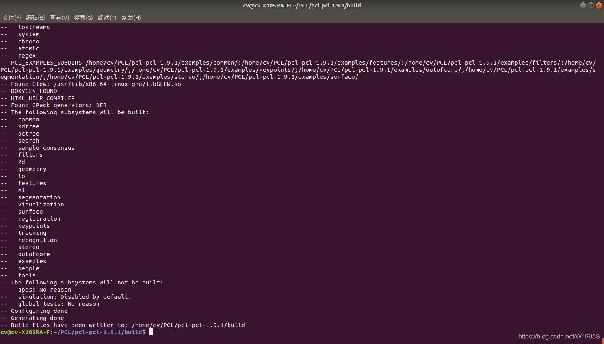Click the 'people' subsystem line
Image resolution: width=604 pixels, height=344 pixels.
(20, 268)
